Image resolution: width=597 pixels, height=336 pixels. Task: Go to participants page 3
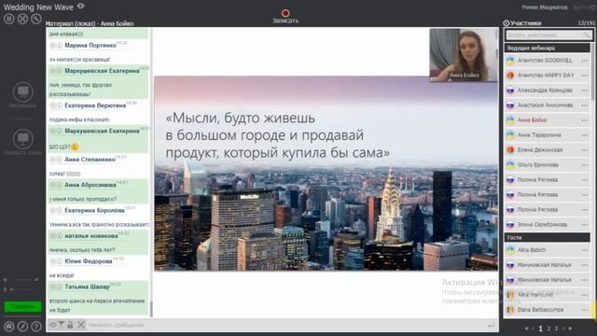click(556, 329)
